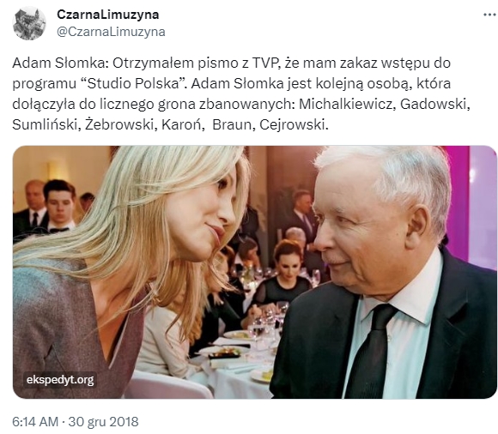Open the CzarnaLimuzyna profile avatar
The width and height of the screenshot is (498, 434).
[29, 23]
